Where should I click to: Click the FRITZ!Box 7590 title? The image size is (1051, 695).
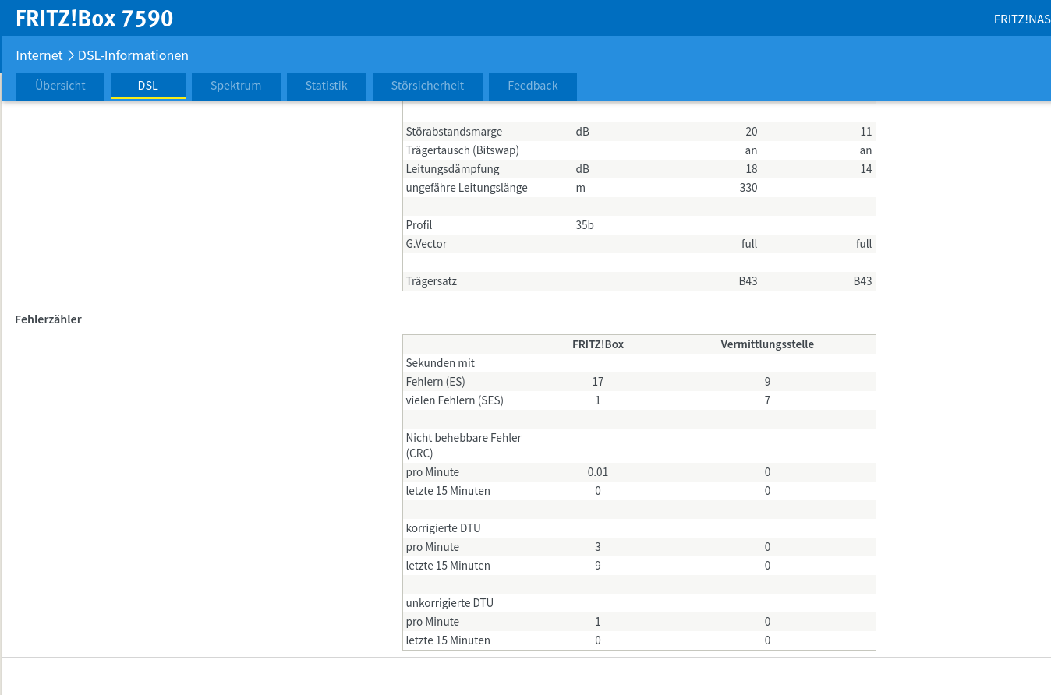pyautogui.click(x=94, y=18)
